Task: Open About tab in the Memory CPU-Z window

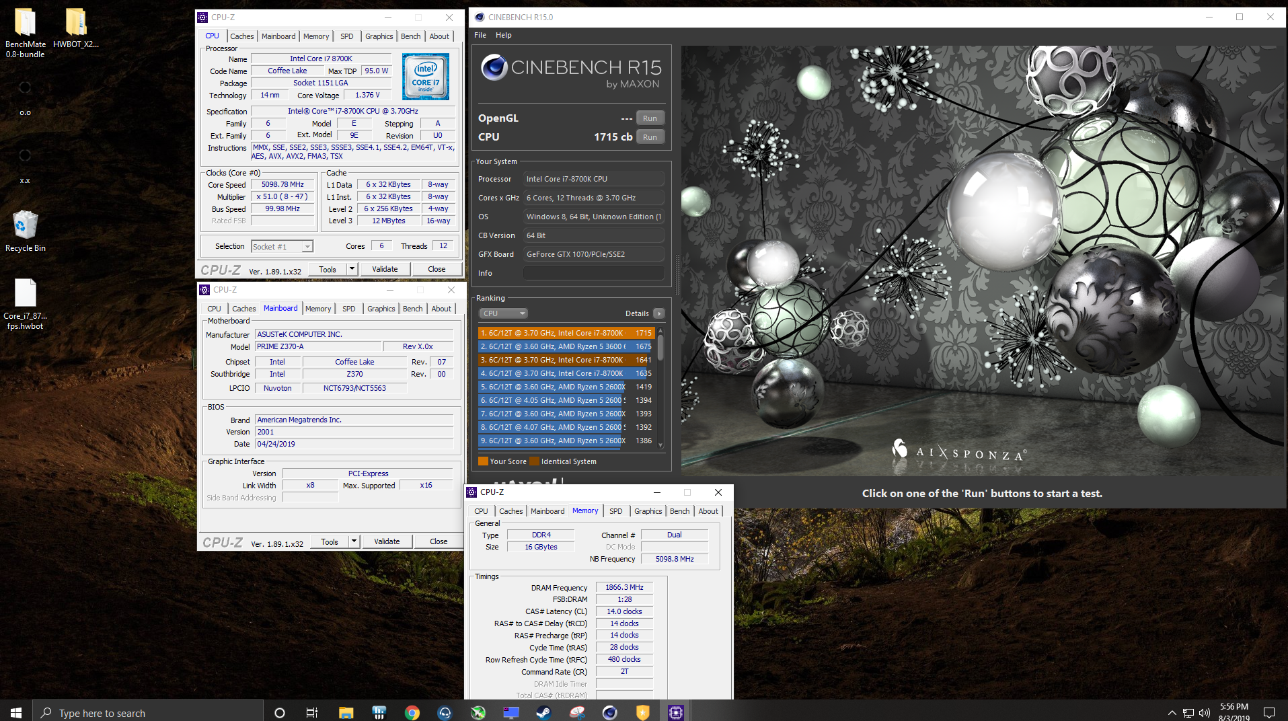Action: coord(708,511)
